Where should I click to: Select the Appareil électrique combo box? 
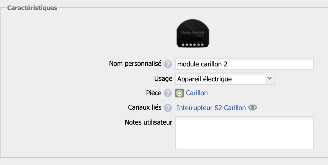click(x=220, y=79)
